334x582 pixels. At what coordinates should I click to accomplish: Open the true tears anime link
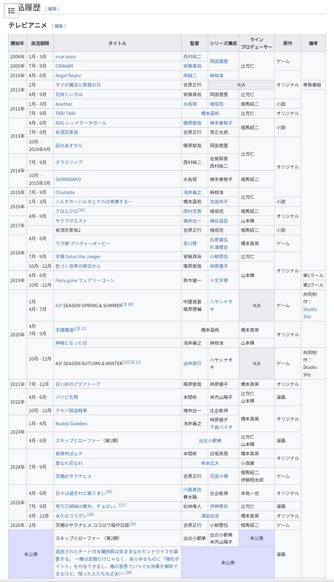click(65, 57)
